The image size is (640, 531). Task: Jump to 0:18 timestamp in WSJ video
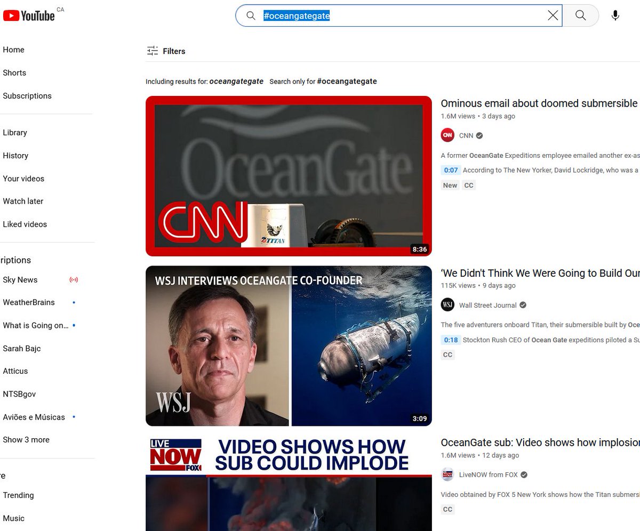click(451, 340)
